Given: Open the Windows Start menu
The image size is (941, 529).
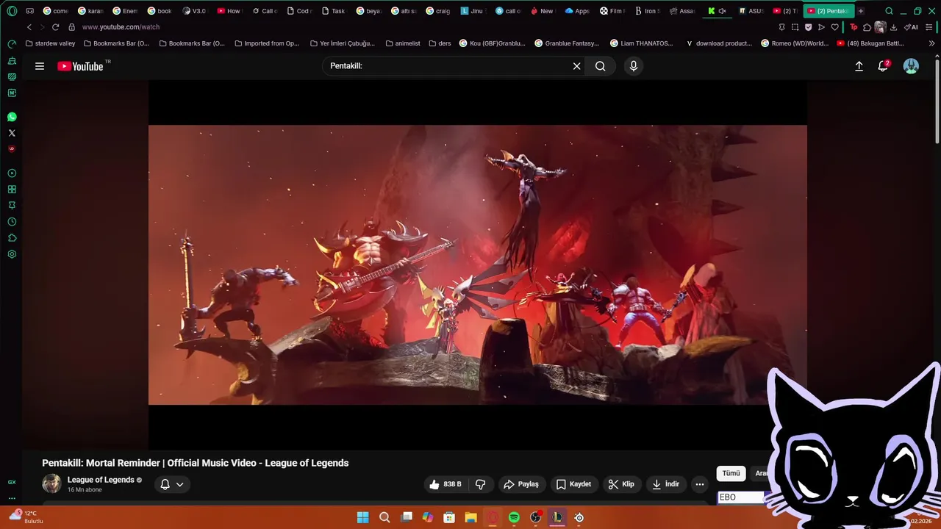Looking at the screenshot, I should pos(363,517).
